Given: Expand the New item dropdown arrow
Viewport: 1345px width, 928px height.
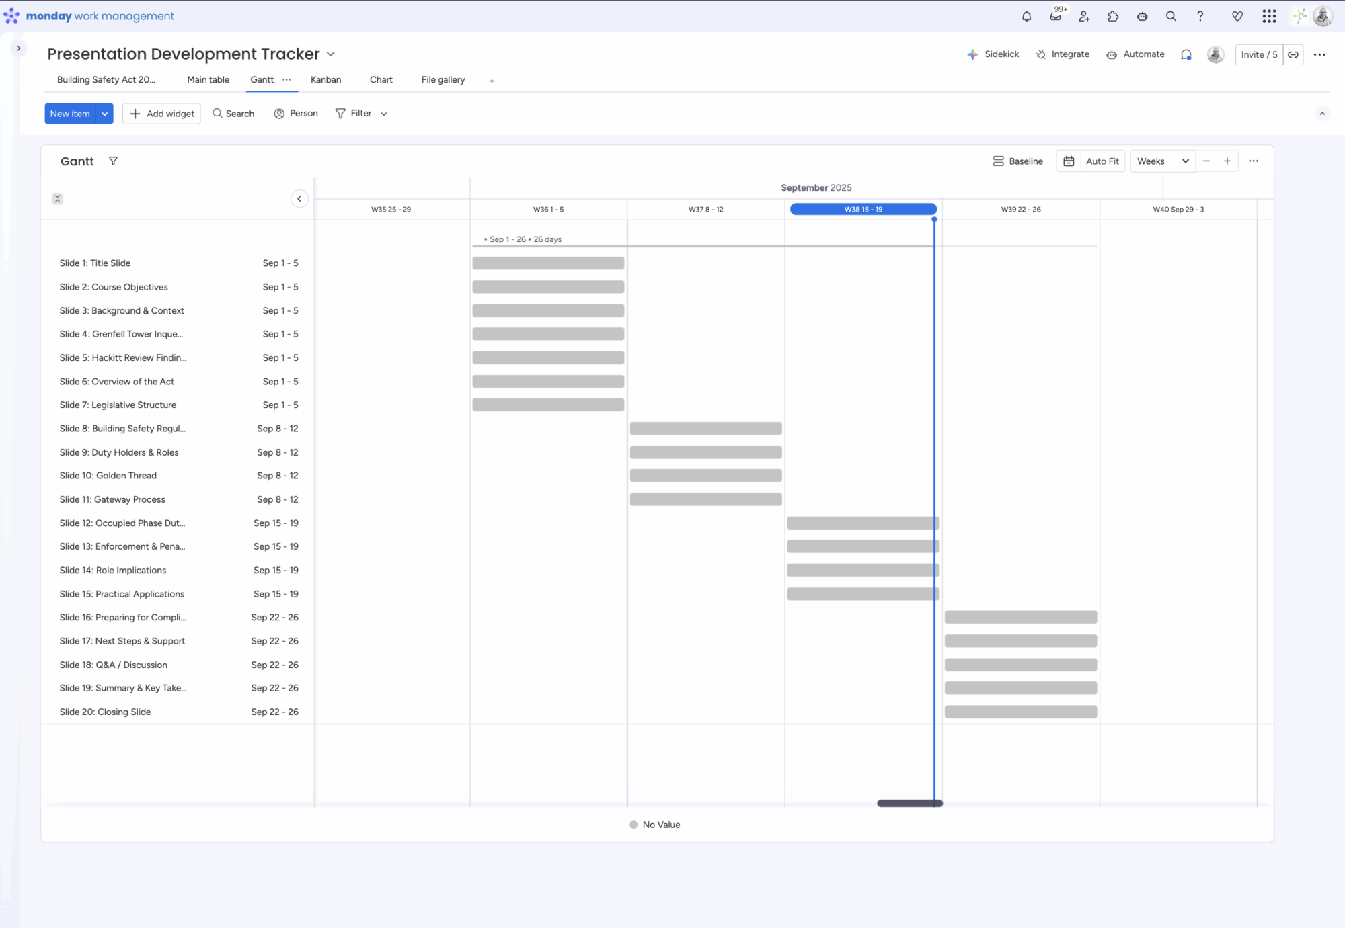Looking at the screenshot, I should pyautogui.click(x=105, y=114).
